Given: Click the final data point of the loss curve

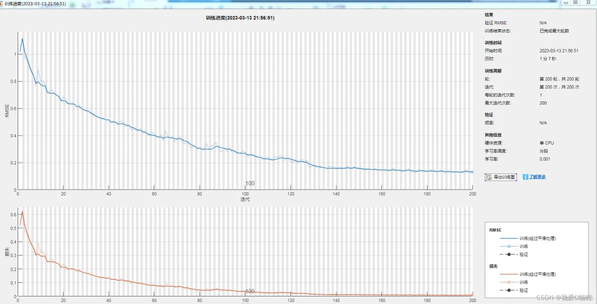Looking at the screenshot, I should (472, 295).
